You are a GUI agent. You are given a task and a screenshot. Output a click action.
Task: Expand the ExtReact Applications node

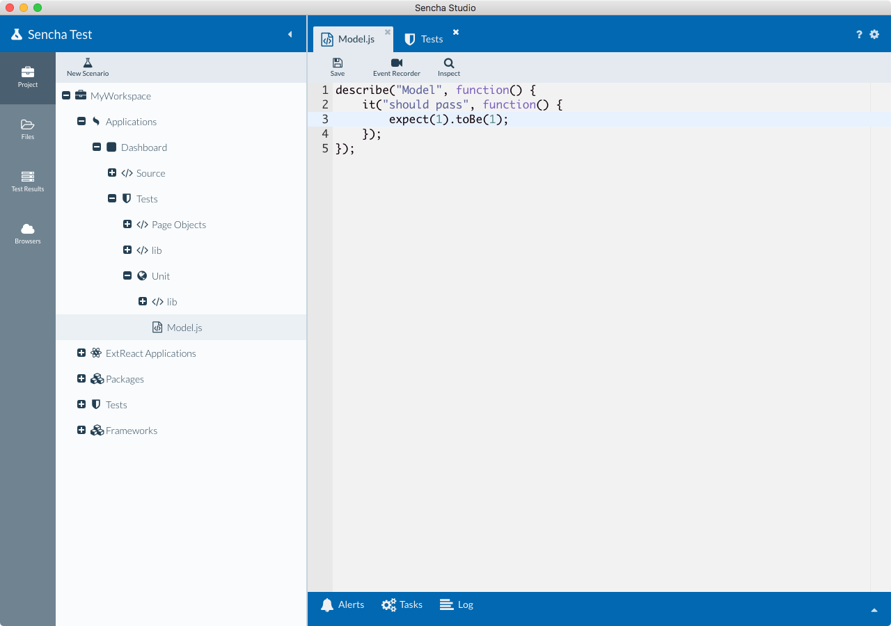81,353
